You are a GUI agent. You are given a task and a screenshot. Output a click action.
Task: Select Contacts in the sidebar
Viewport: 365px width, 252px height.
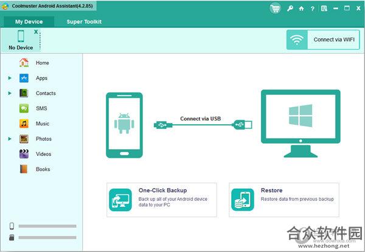pyautogui.click(x=46, y=93)
